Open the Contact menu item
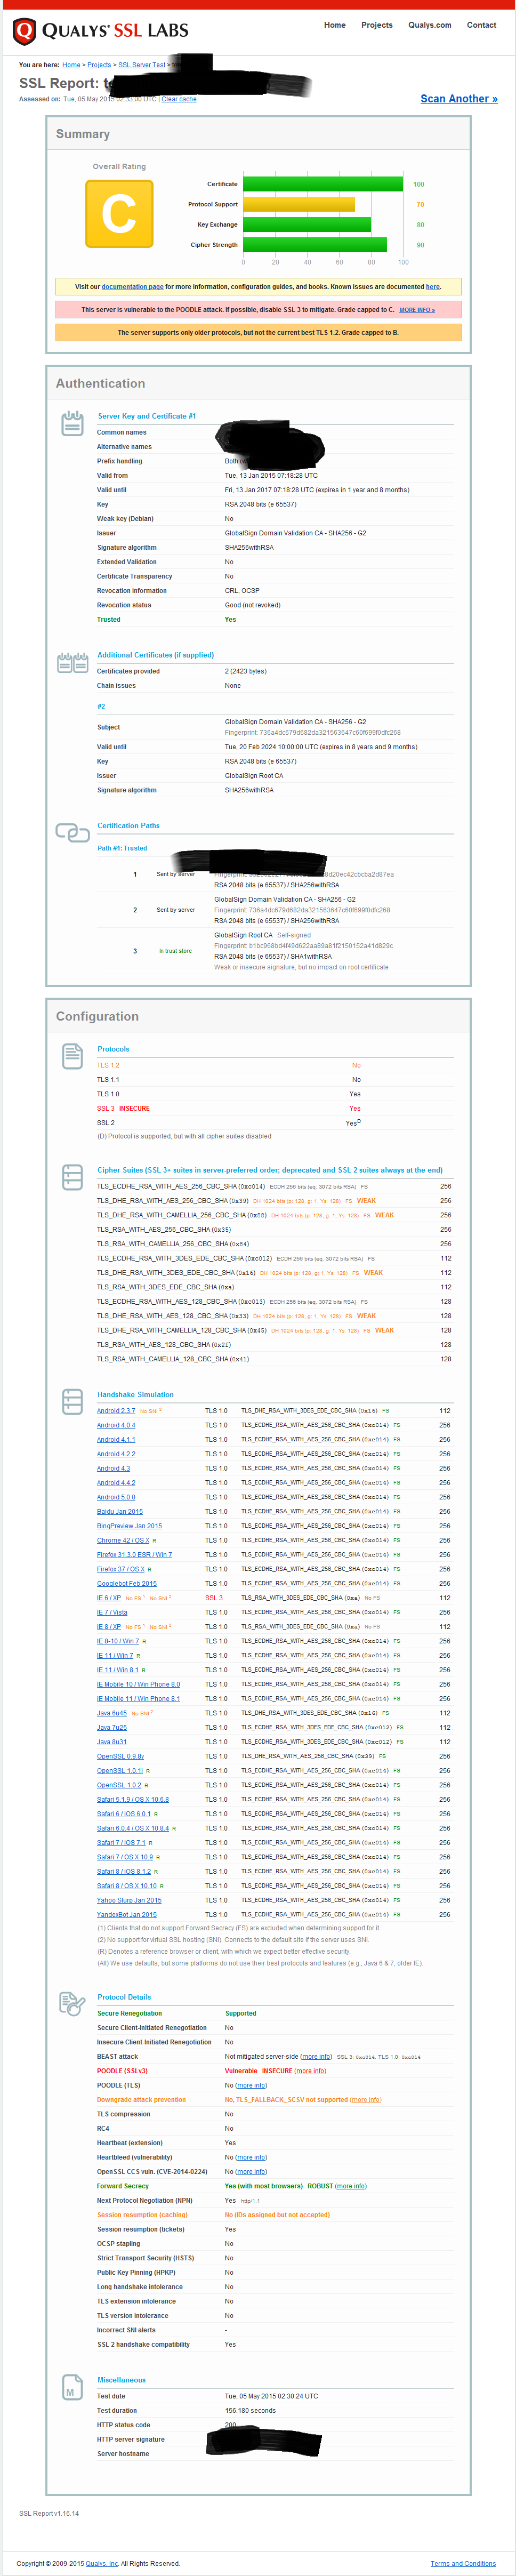The image size is (516, 2576). (x=481, y=25)
